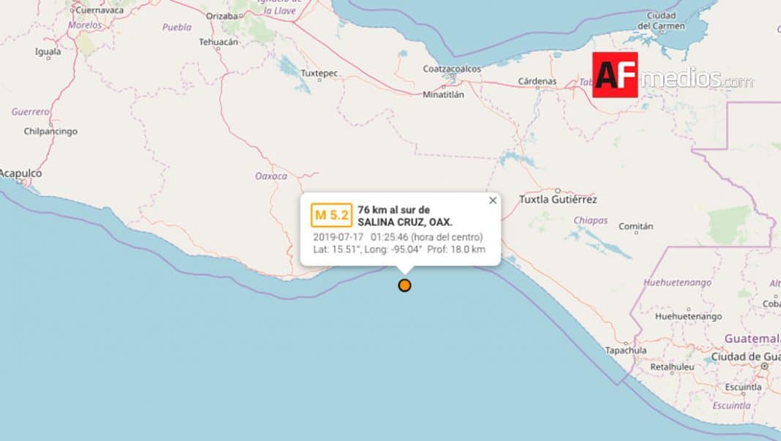
Task: Select the Cárdenas city marker
Action: pyautogui.click(x=537, y=88)
